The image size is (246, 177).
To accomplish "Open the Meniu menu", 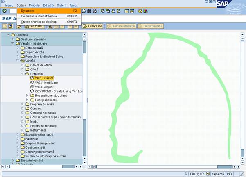I will (x=9, y=5).
